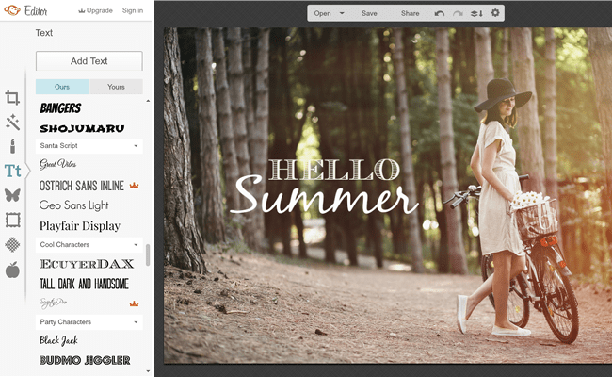Click the layers icon in toolbar
The height and width of the screenshot is (377, 612).
pos(476,13)
